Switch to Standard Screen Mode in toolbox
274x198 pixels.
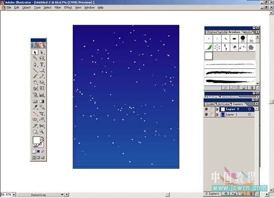point(34,157)
